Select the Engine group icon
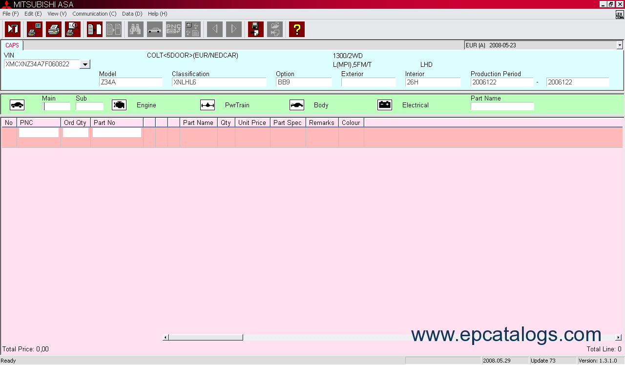This screenshot has width=625, height=365. [x=119, y=105]
